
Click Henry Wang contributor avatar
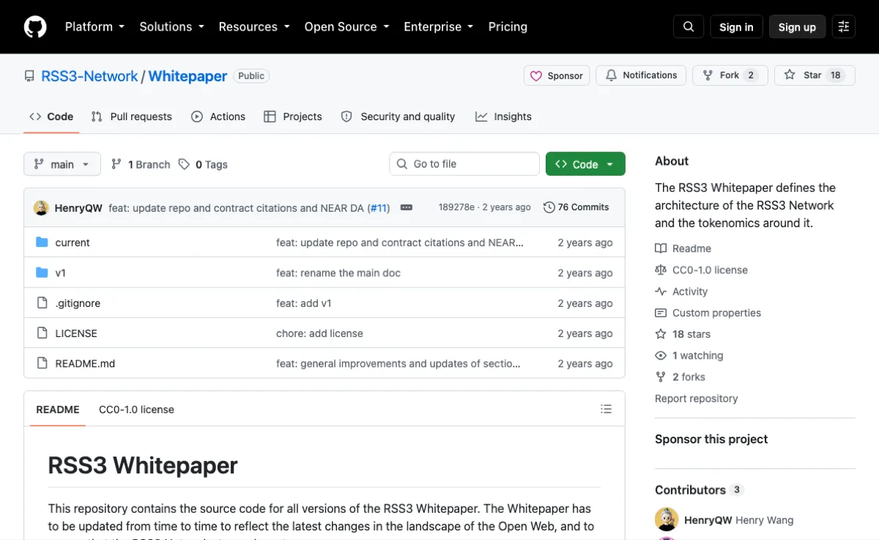pyautogui.click(x=666, y=519)
